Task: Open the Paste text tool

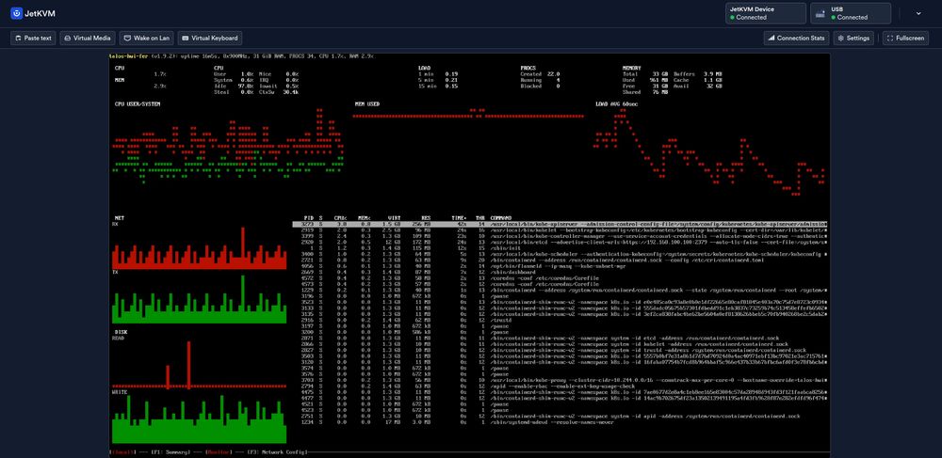Action: pos(33,38)
